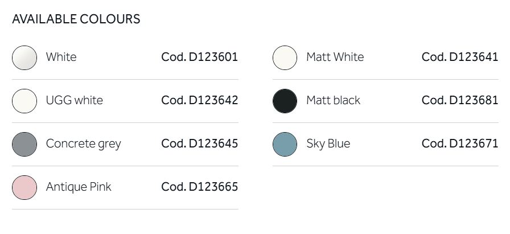
Task: Click code D123681 for Matt black
Action: coord(459,100)
